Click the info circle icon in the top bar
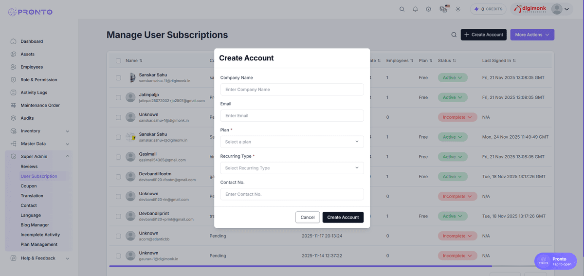This screenshot has height=276, width=584. (428, 9)
